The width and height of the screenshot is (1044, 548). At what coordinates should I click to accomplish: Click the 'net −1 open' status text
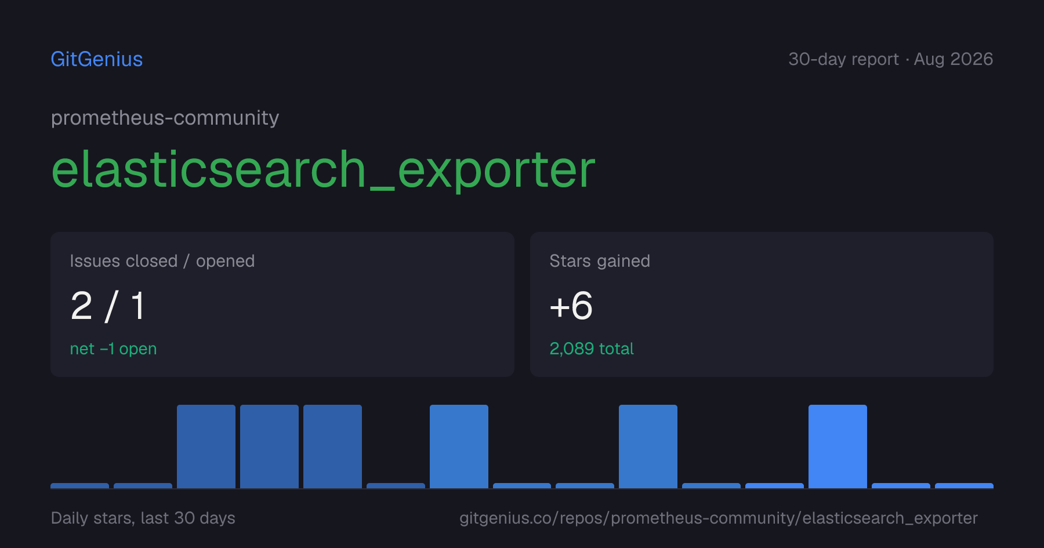point(113,349)
